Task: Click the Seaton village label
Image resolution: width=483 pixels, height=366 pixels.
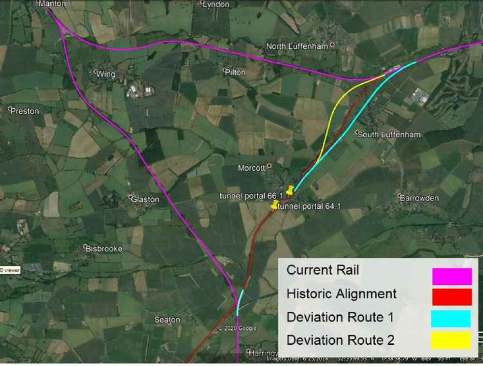Action: point(167,320)
